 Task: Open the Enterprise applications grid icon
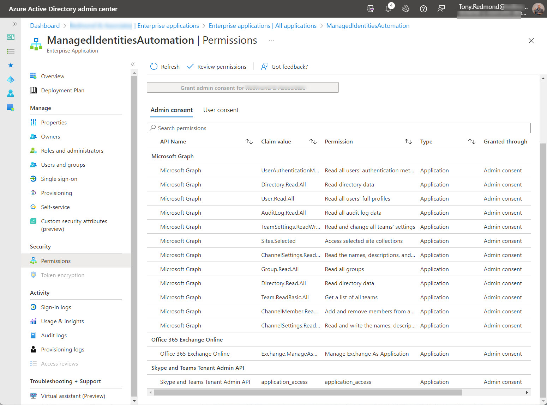coord(11,108)
